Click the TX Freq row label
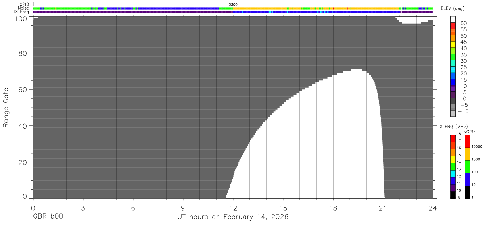487x225 pixels. click(21, 12)
